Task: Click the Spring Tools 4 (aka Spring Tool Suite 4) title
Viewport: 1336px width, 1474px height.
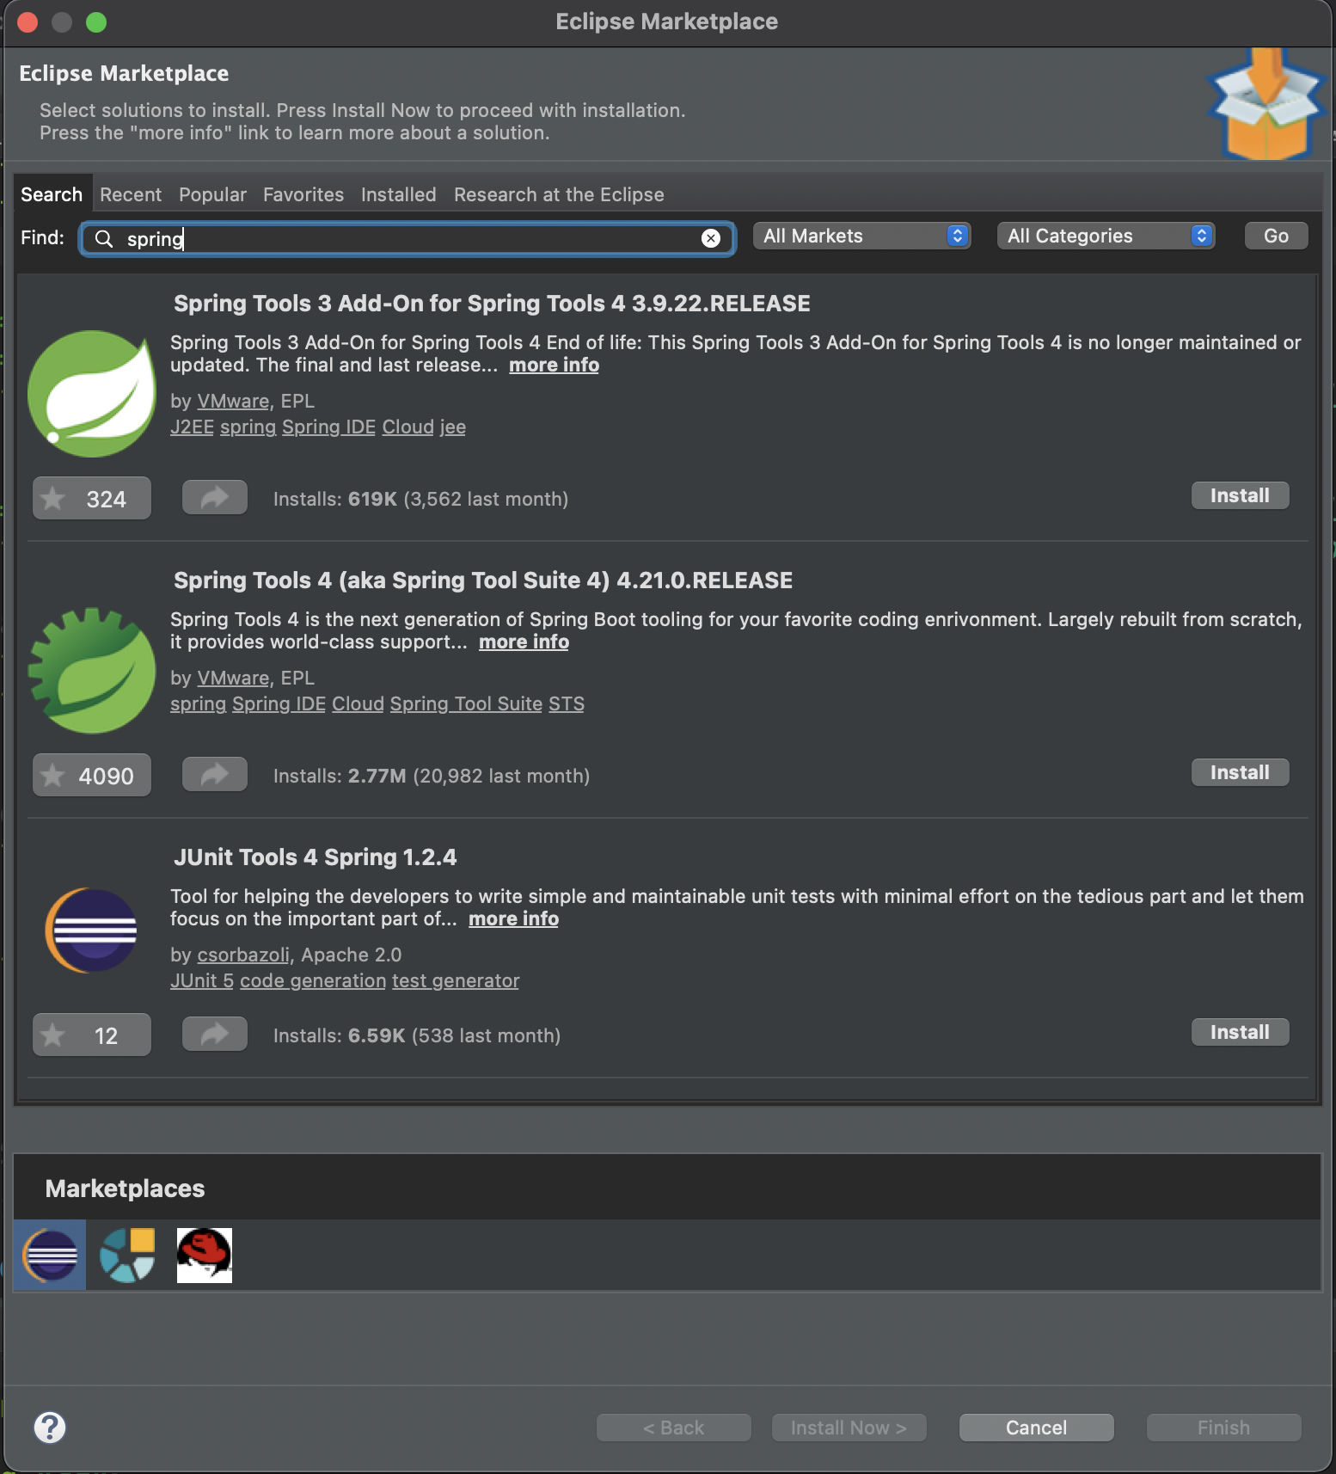Action: [483, 580]
